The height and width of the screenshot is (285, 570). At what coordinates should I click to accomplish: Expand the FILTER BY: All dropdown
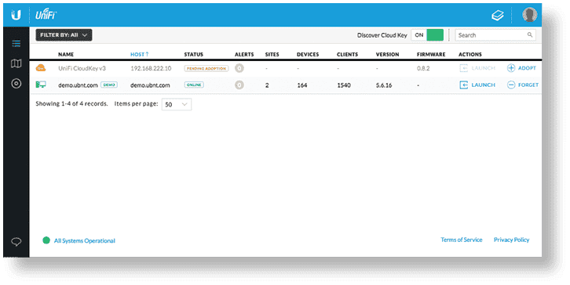point(64,34)
